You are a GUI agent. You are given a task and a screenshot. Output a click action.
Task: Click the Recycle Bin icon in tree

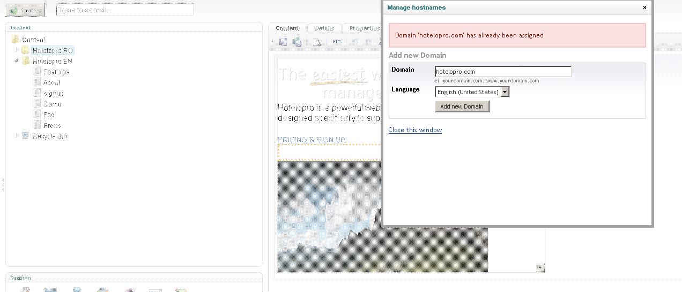[25, 136]
